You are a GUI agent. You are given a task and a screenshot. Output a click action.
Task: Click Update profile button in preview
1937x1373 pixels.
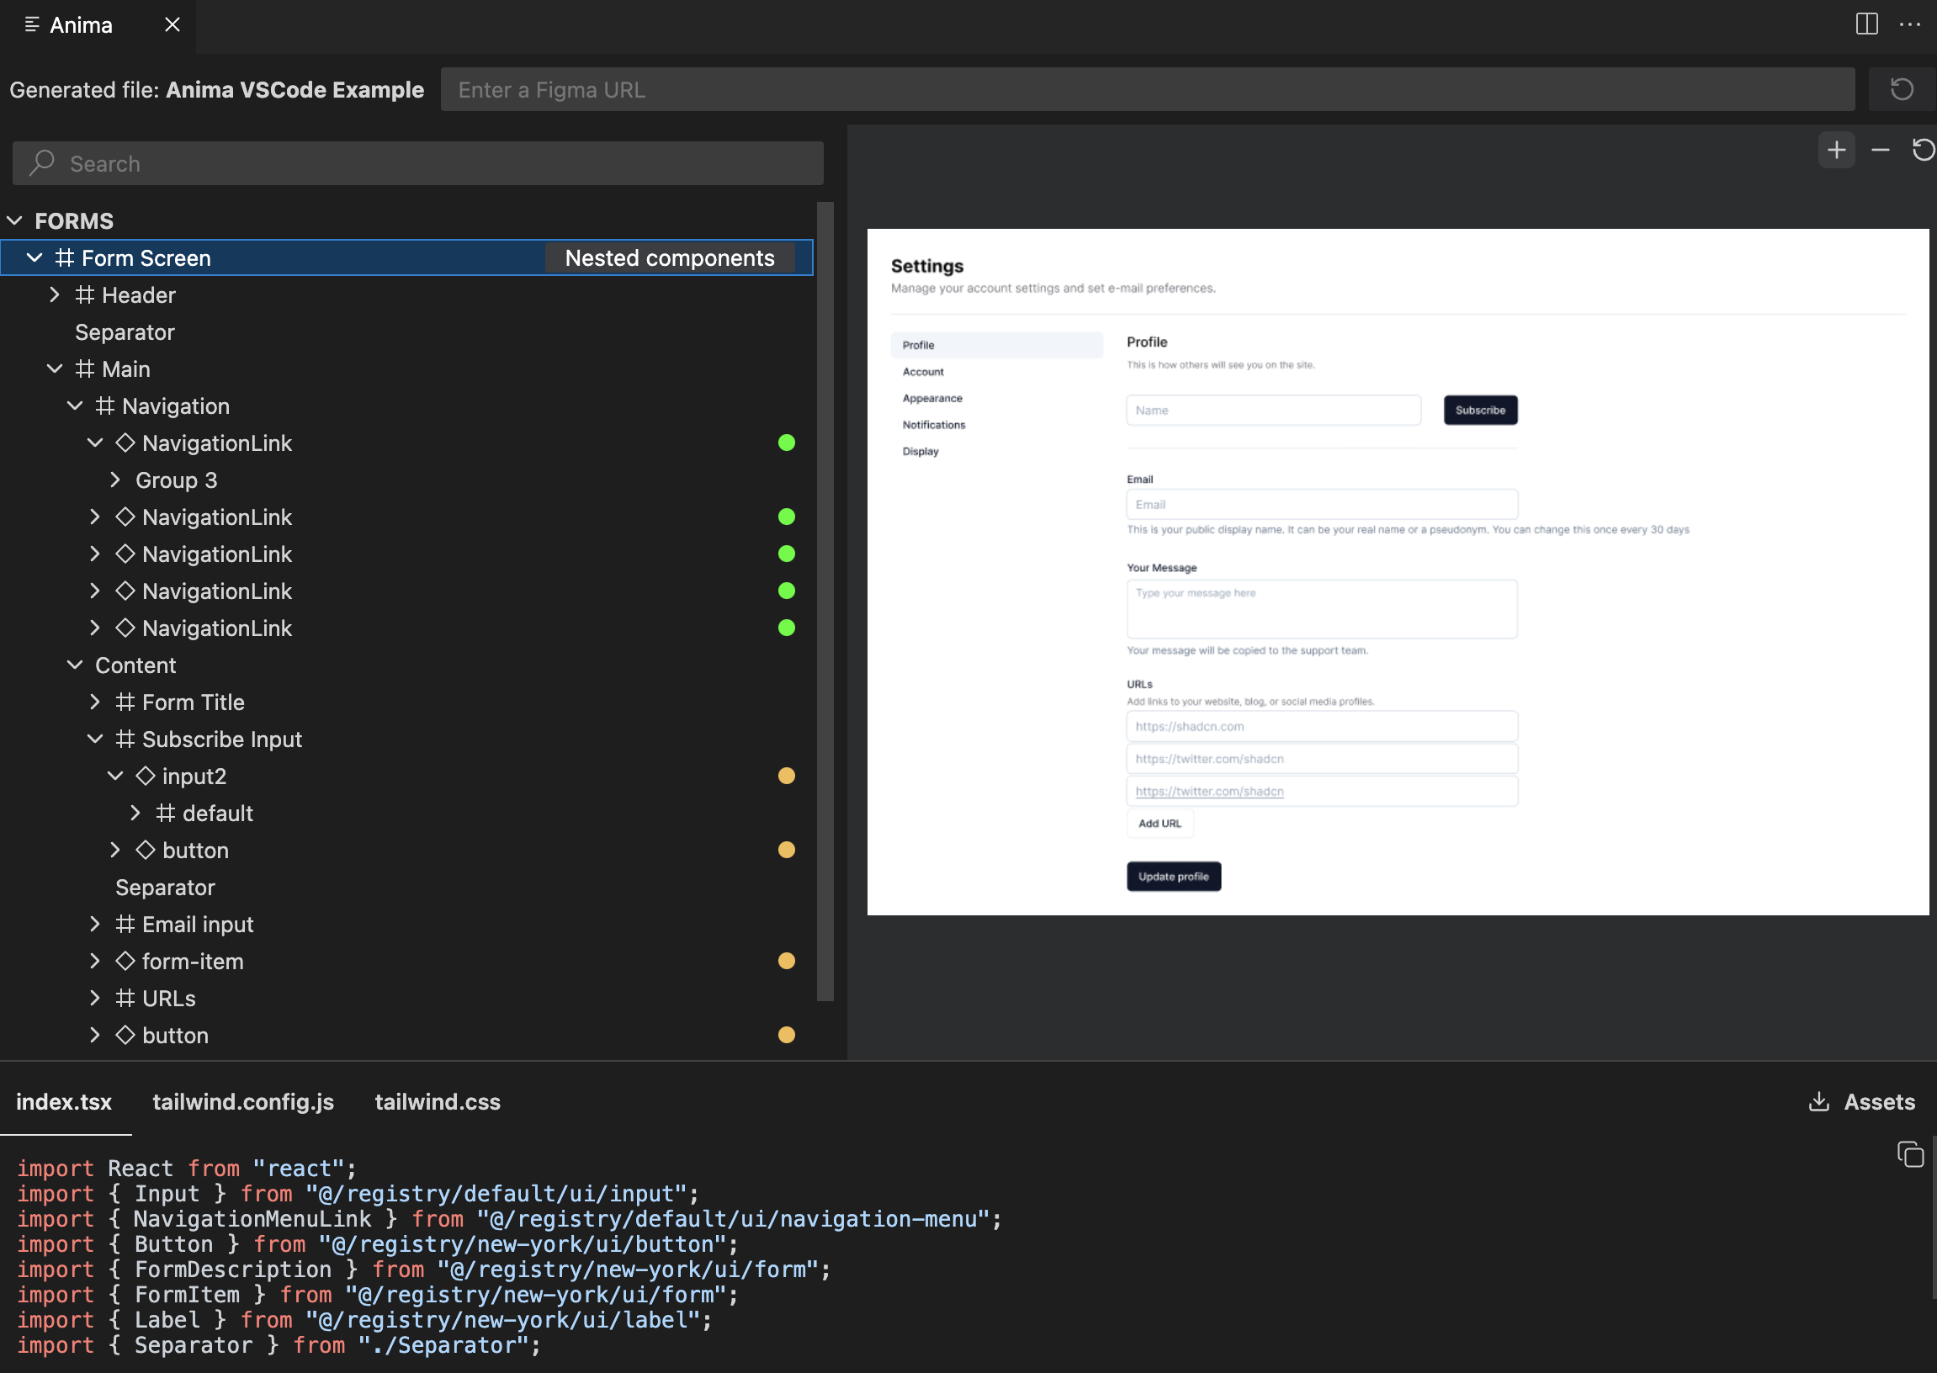click(x=1174, y=877)
